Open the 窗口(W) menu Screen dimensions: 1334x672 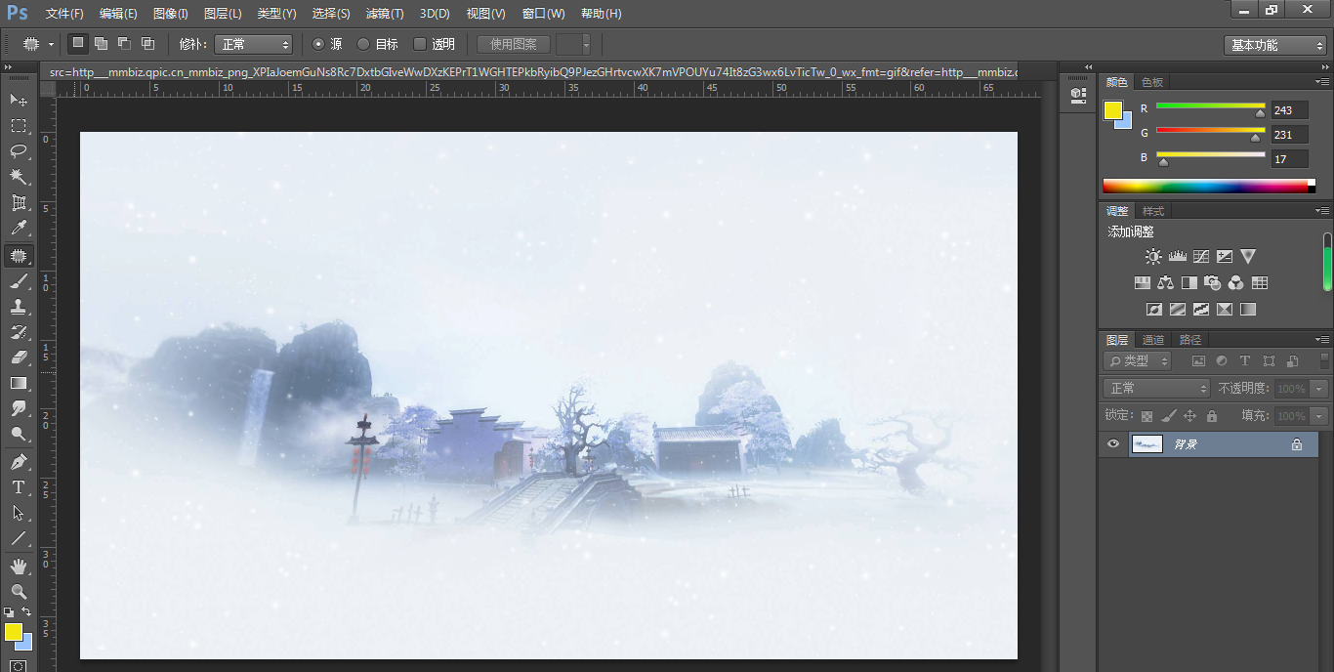tap(543, 14)
